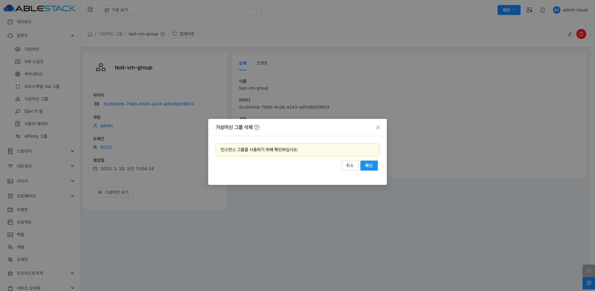
Task: Click the 가상머신 보기 button
Action: pyautogui.click(x=113, y=192)
